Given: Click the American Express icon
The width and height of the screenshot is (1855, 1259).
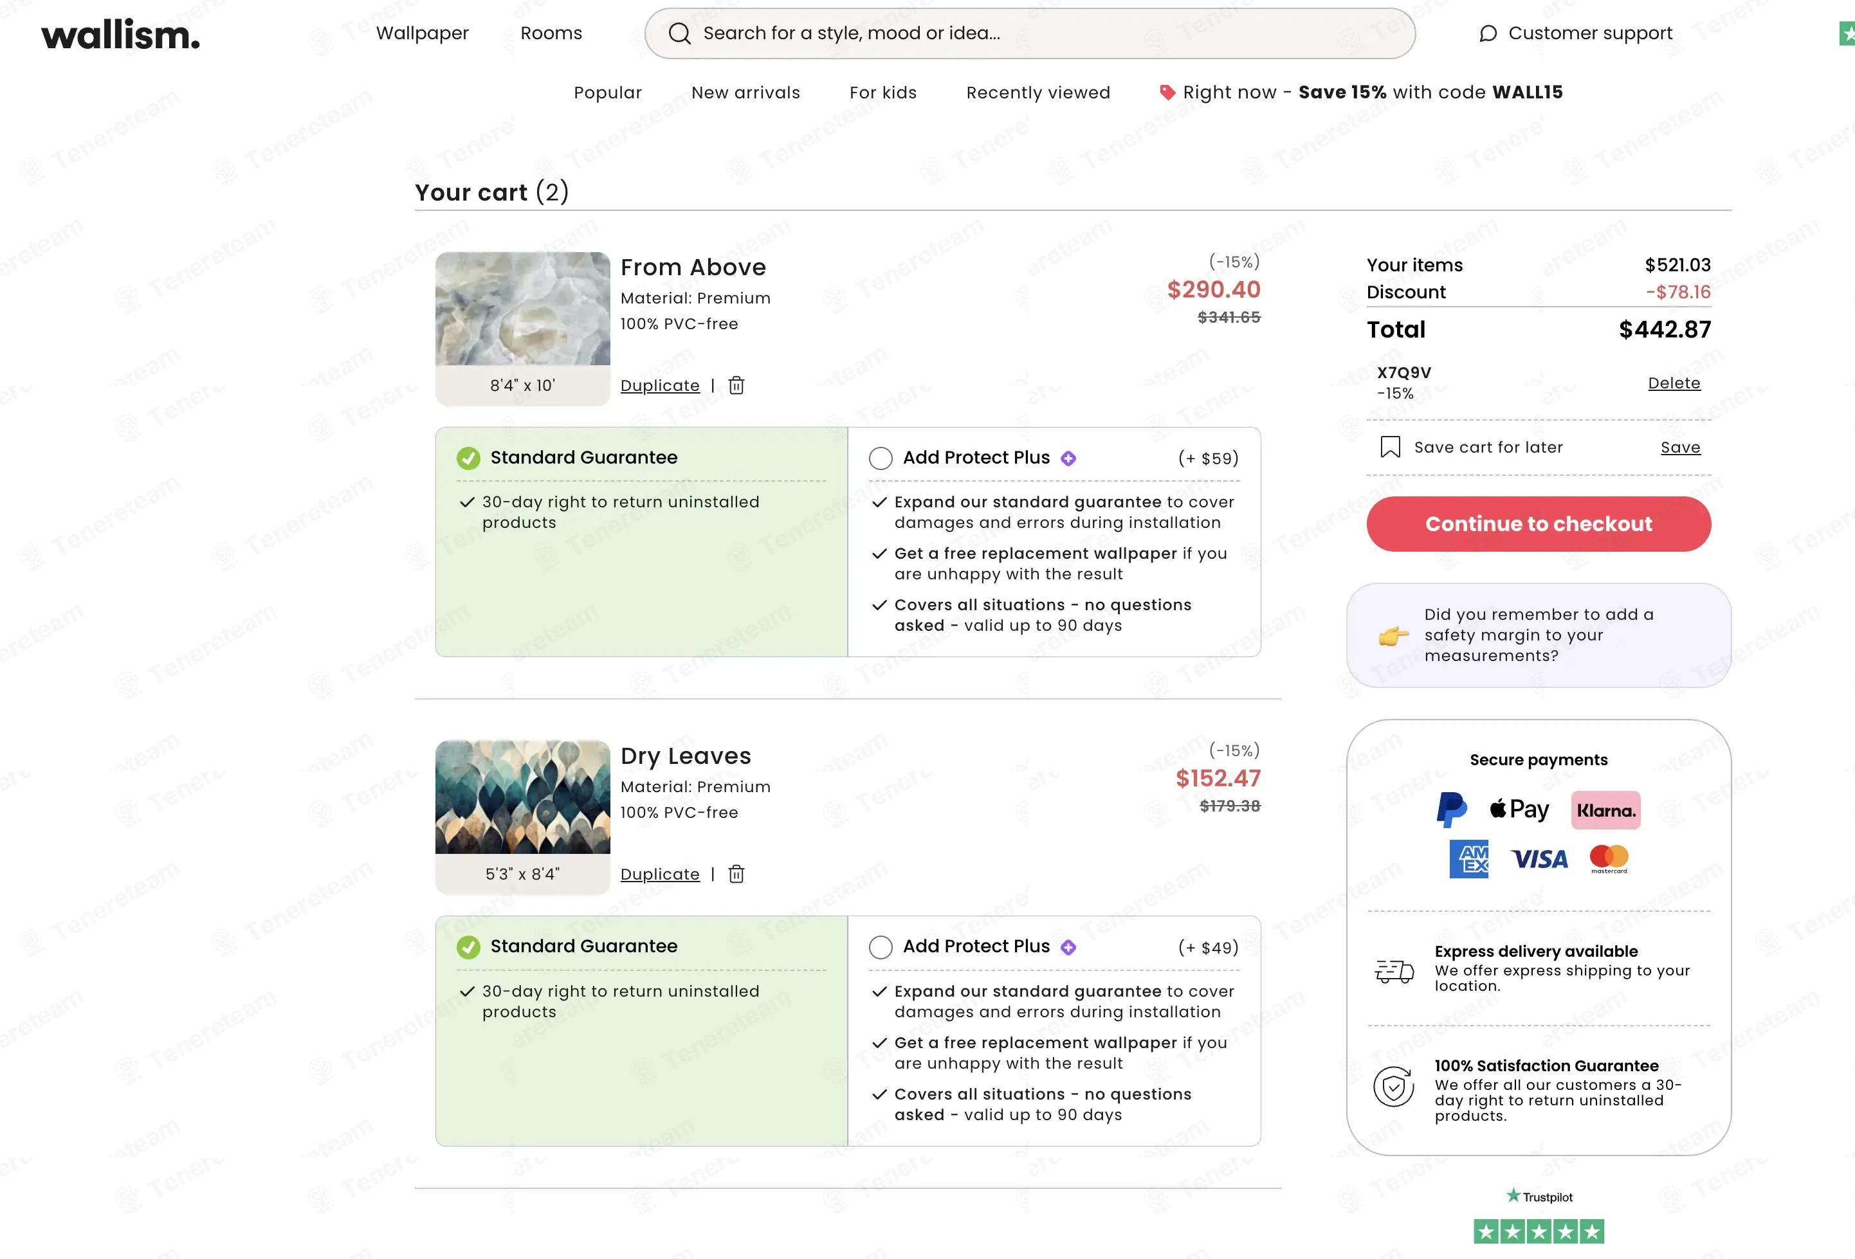Looking at the screenshot, I should click(x=1468, y=859).
